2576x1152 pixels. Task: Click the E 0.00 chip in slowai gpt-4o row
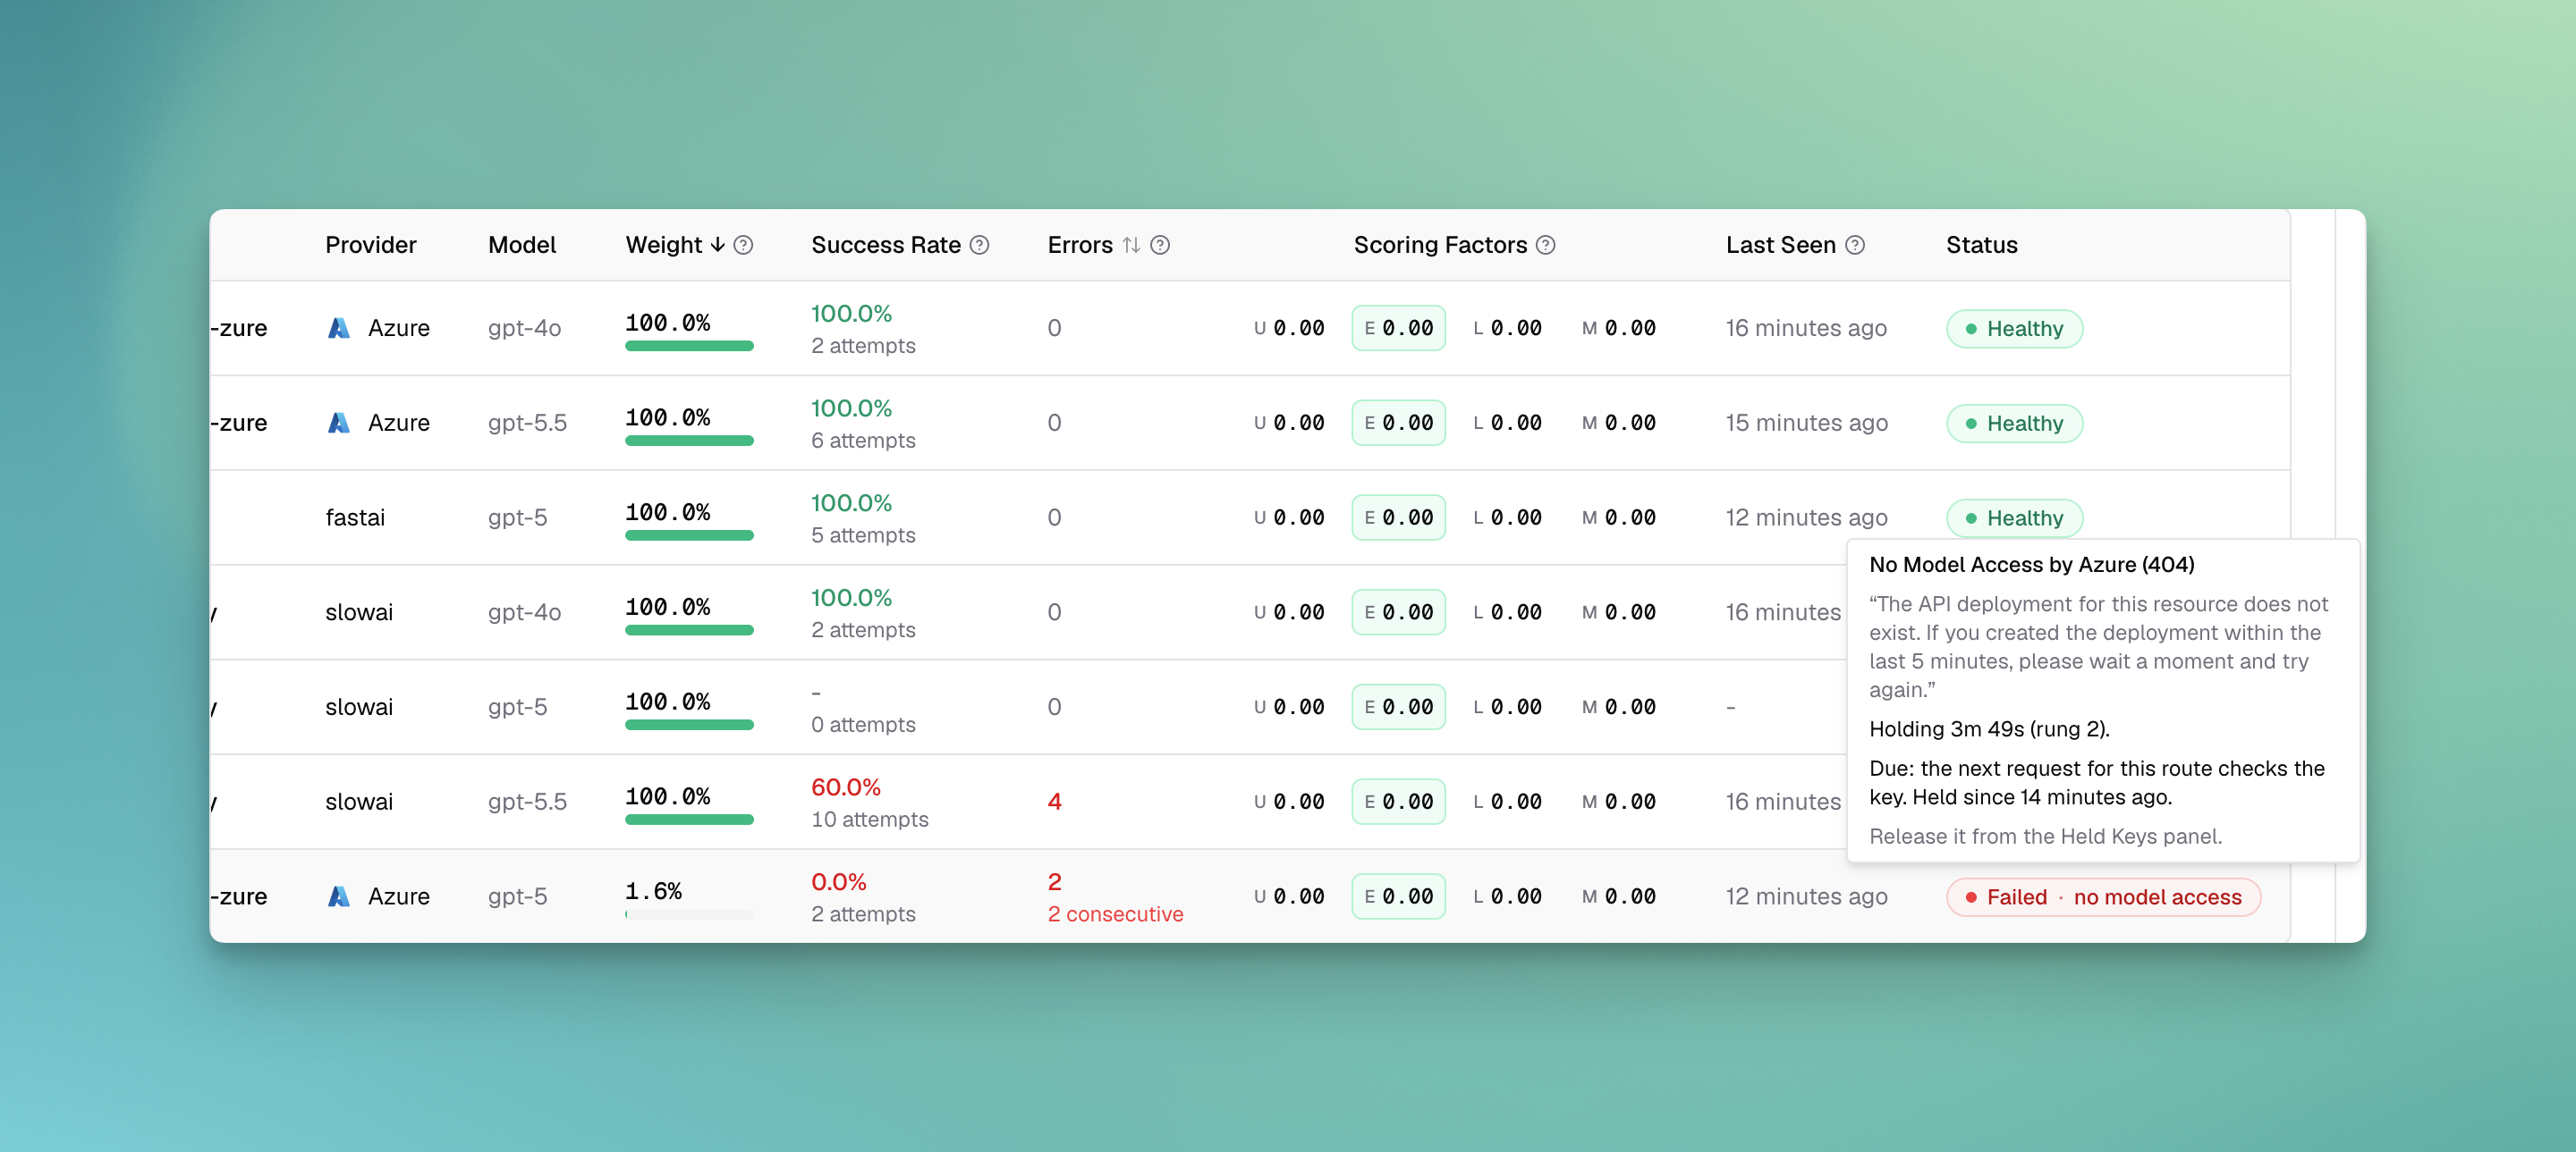click(1398, 612)
